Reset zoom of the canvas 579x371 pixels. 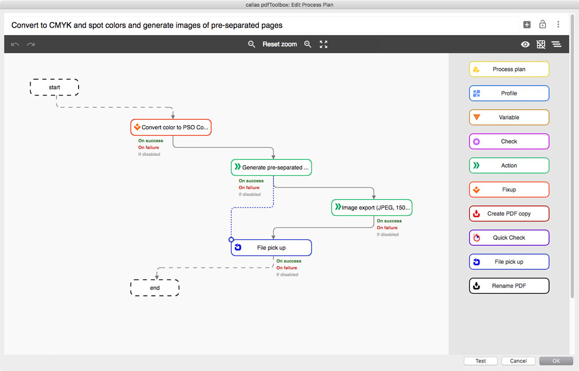(x=279, y=44)
